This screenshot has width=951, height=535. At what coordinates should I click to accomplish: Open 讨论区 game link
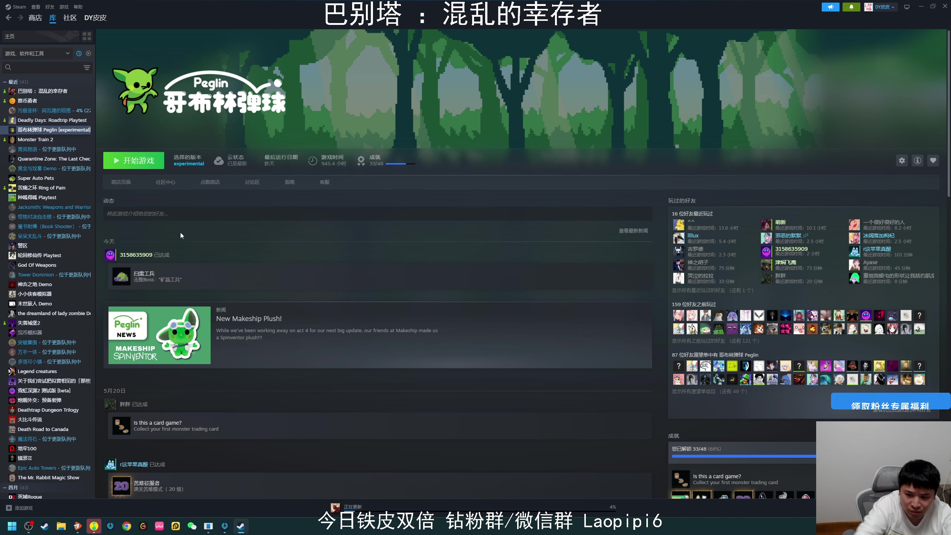pos(252,182)
